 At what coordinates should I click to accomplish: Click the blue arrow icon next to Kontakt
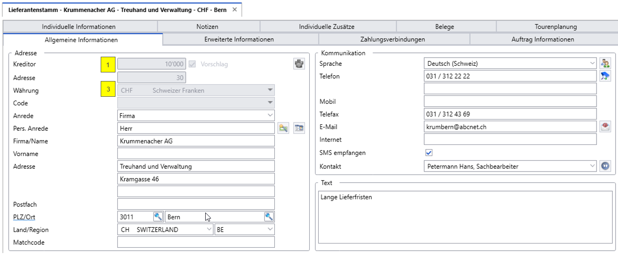click(605, 166)
